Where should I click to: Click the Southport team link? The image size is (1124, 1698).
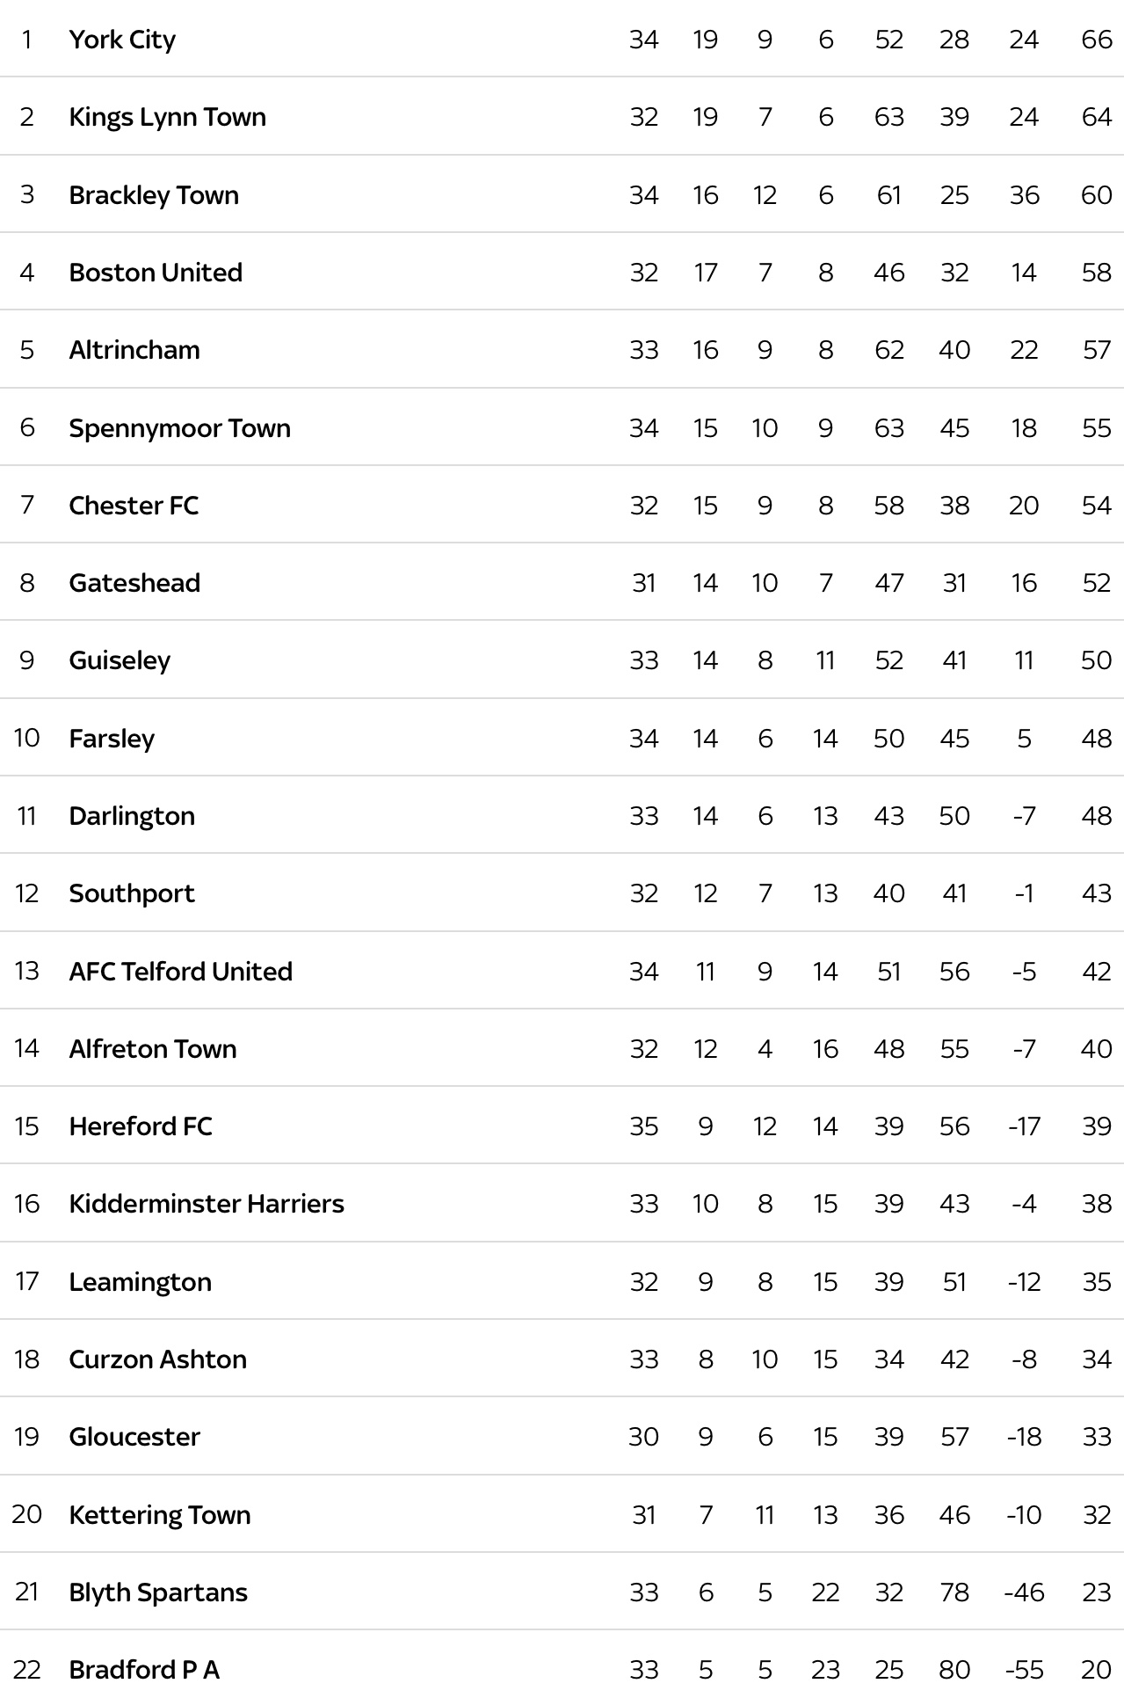132,893
